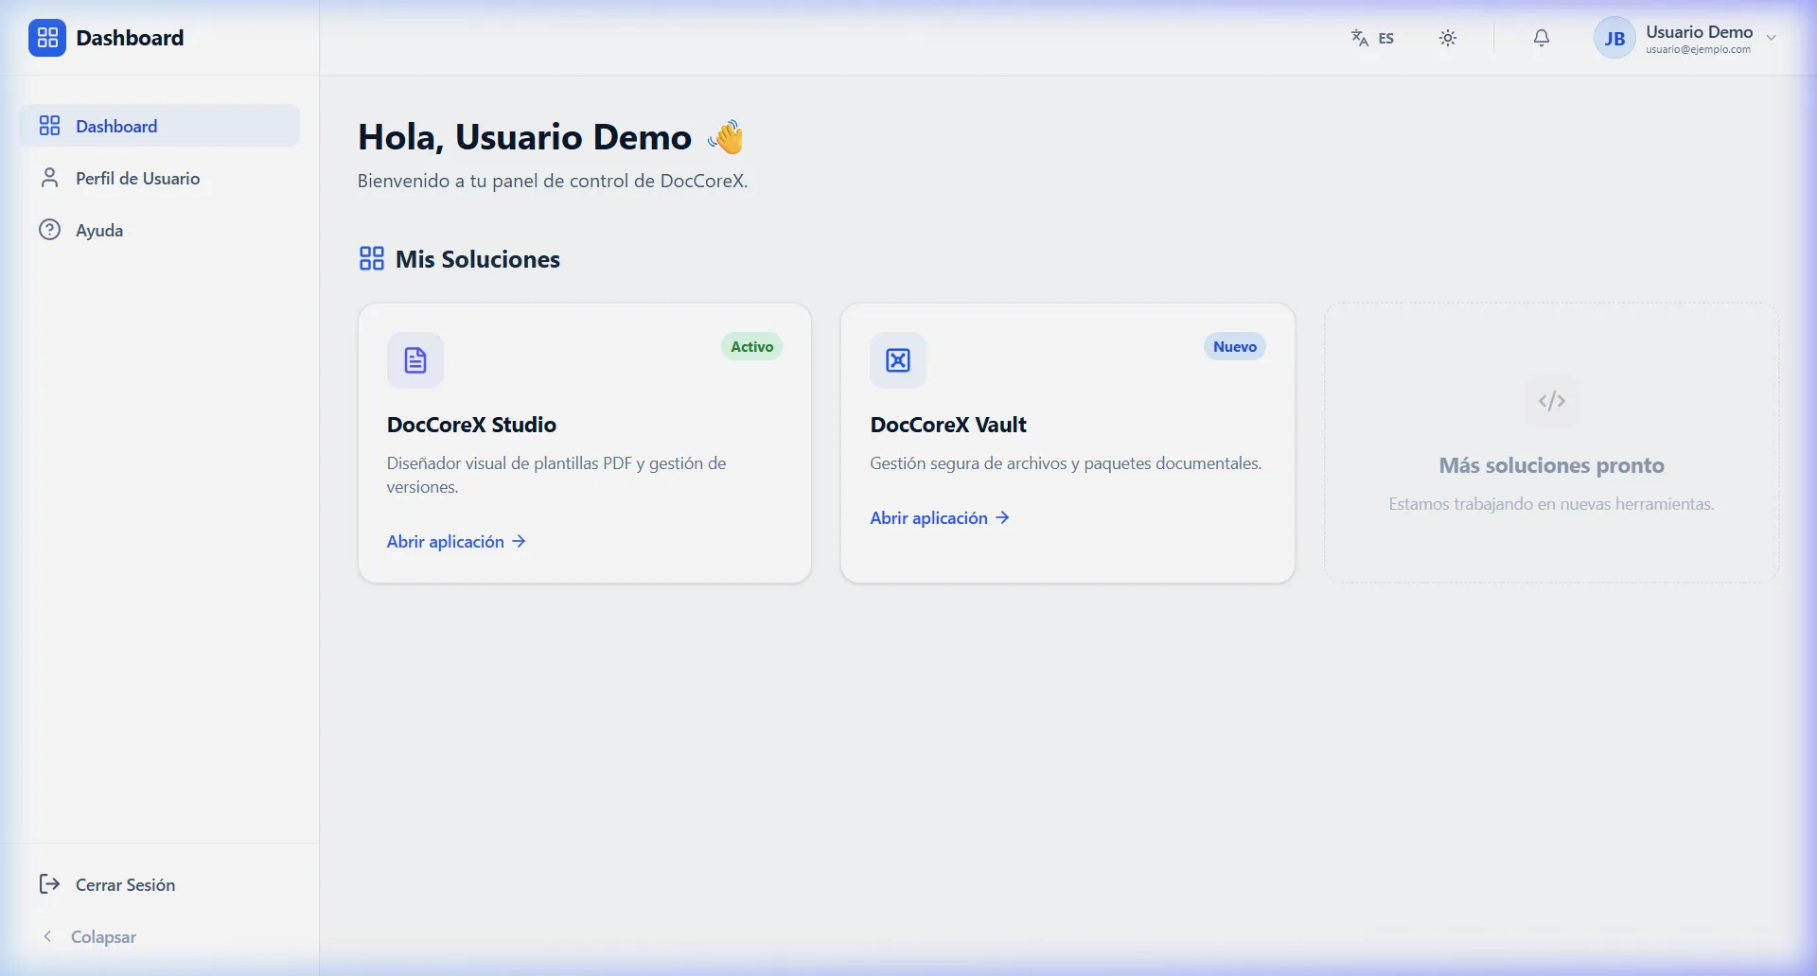This screenshot has width=1817, height=976.
Task: Click Studio description about plantillas PDF
Action: coord(556,475)
